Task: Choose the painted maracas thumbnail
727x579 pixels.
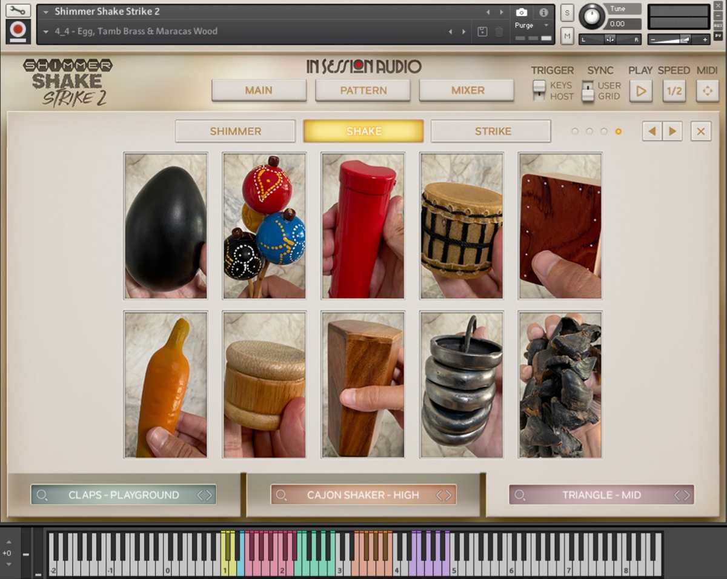Action: (x=264, y=225)
